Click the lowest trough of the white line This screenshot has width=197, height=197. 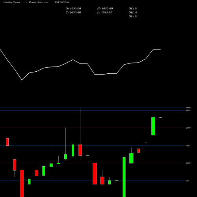22,80
